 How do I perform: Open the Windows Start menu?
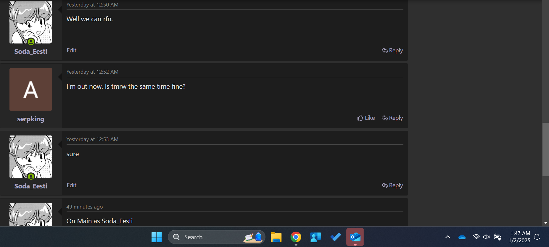tap(157, 237)
